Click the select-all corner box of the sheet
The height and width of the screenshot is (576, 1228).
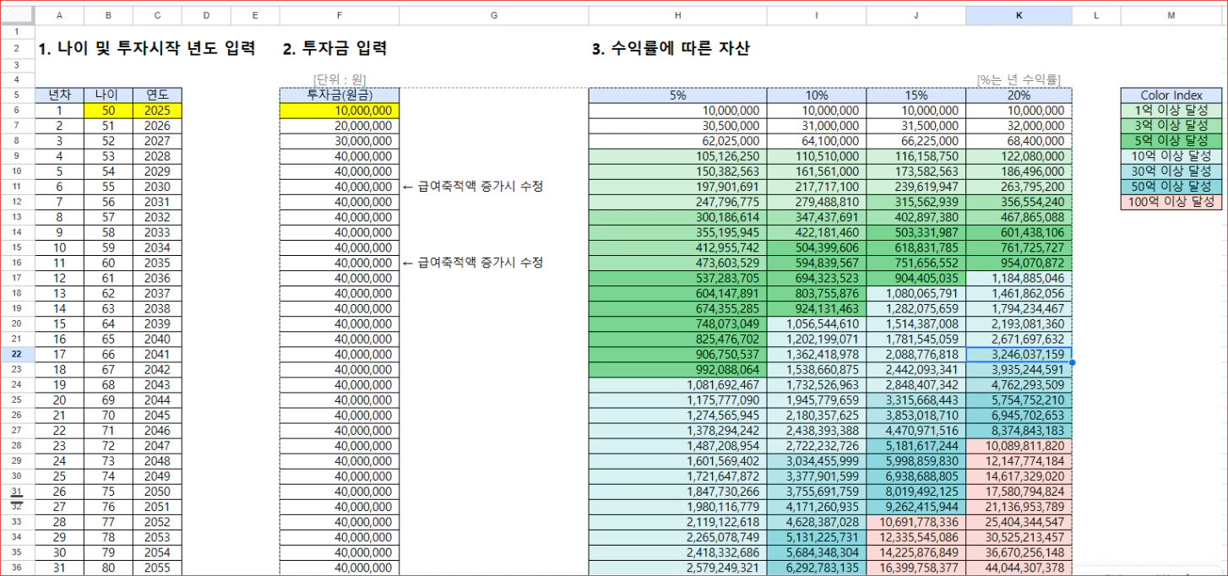point(17,15)
